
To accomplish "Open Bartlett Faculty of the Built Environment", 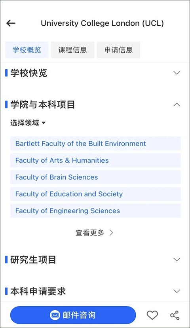I will pyautogui.click(x=95, y=144).
